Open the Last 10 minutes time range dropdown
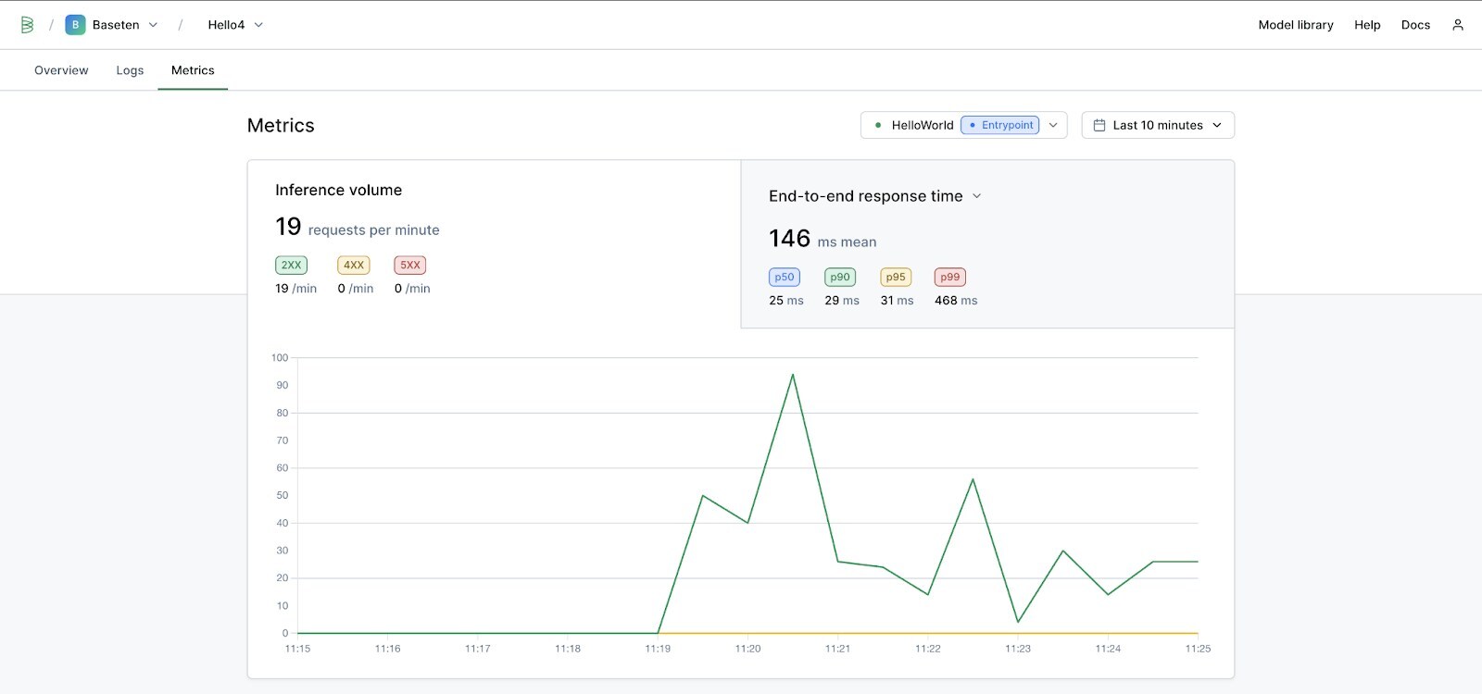 tap(1158, 125)
